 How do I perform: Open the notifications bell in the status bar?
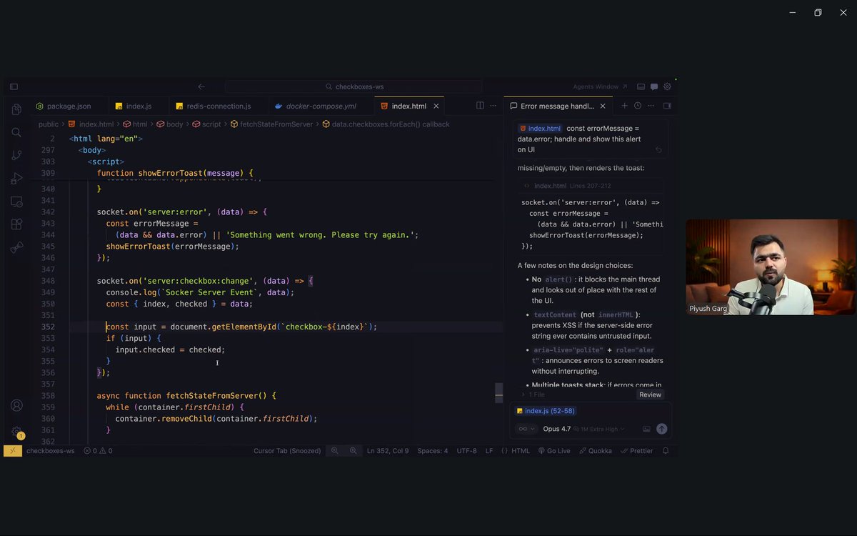coord(665,451)
